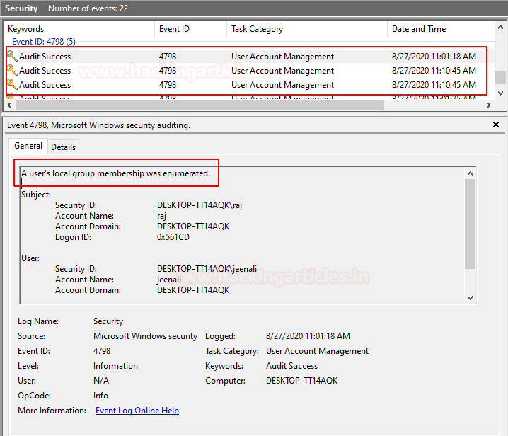Click the Computer value DESKTOP-TT14AQK
This screenshot has width=508, height=436.
point(301,381)
